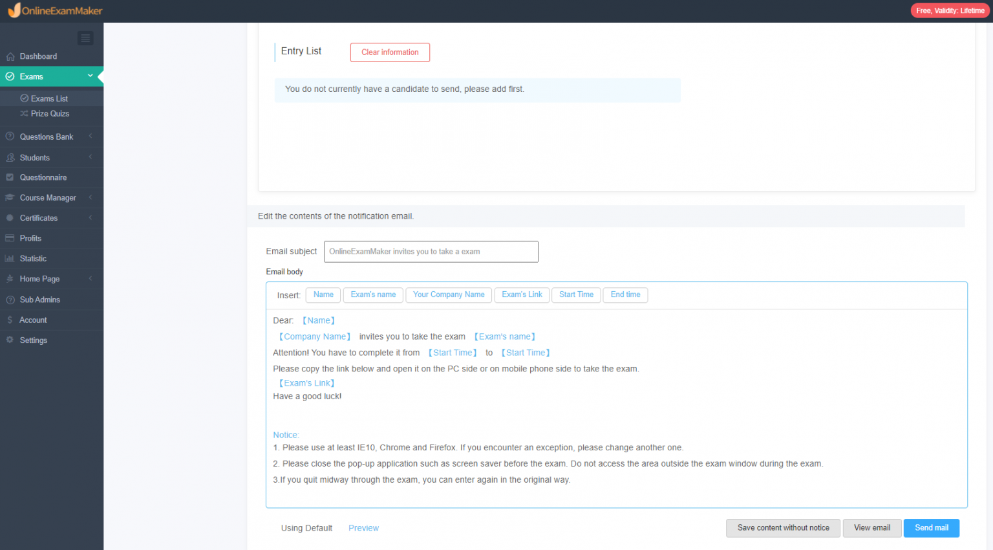
Task: Select the Questionnaire icon
Action: pos(9,177)
